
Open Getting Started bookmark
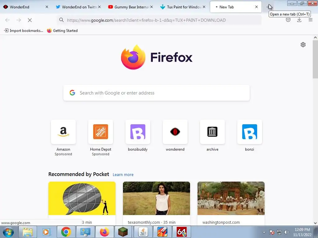[x=62, y=31]
